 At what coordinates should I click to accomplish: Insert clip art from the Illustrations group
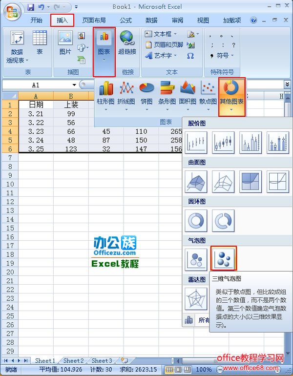(82, 36)
